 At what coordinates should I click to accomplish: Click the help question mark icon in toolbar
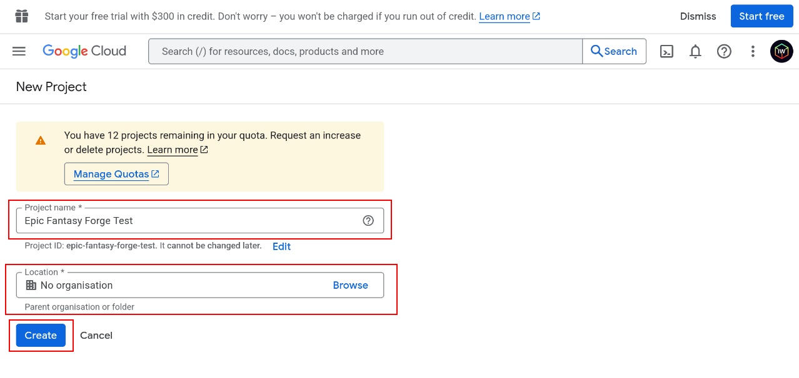[724, 51]
